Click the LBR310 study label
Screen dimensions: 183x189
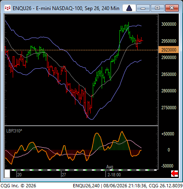tap(14, 131)
